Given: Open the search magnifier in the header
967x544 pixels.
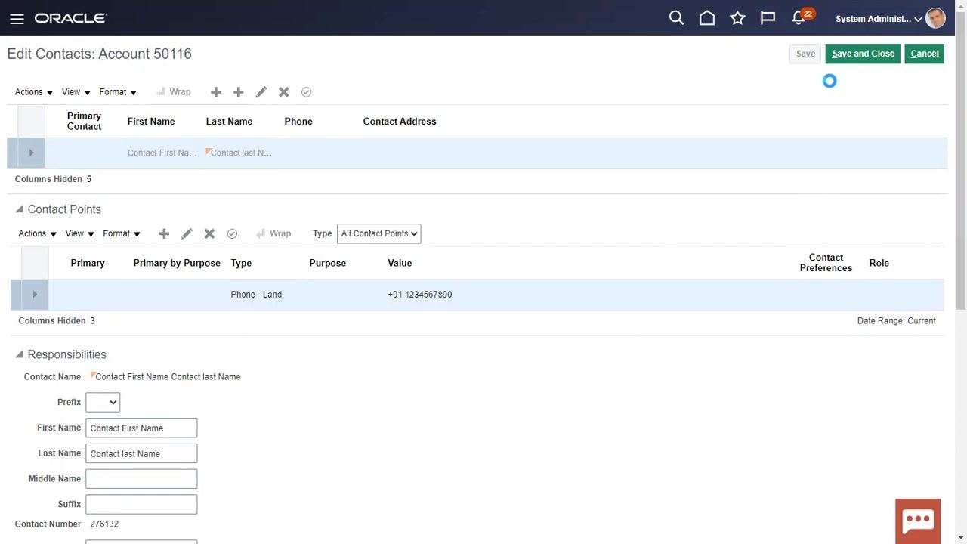Looking at the screenshot, I should (676, 18).
